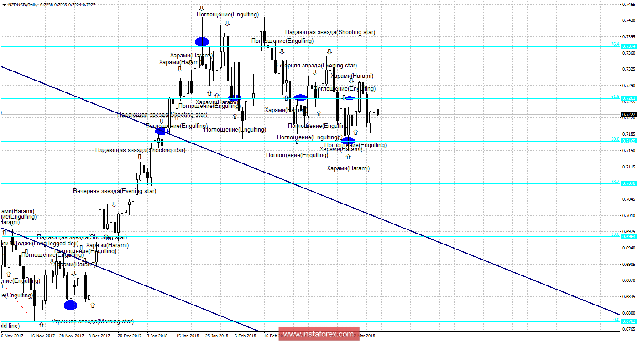
Task: Select the 38.2 Fibonacci level label
Action: pyautogui.click(x=615, y=181)
